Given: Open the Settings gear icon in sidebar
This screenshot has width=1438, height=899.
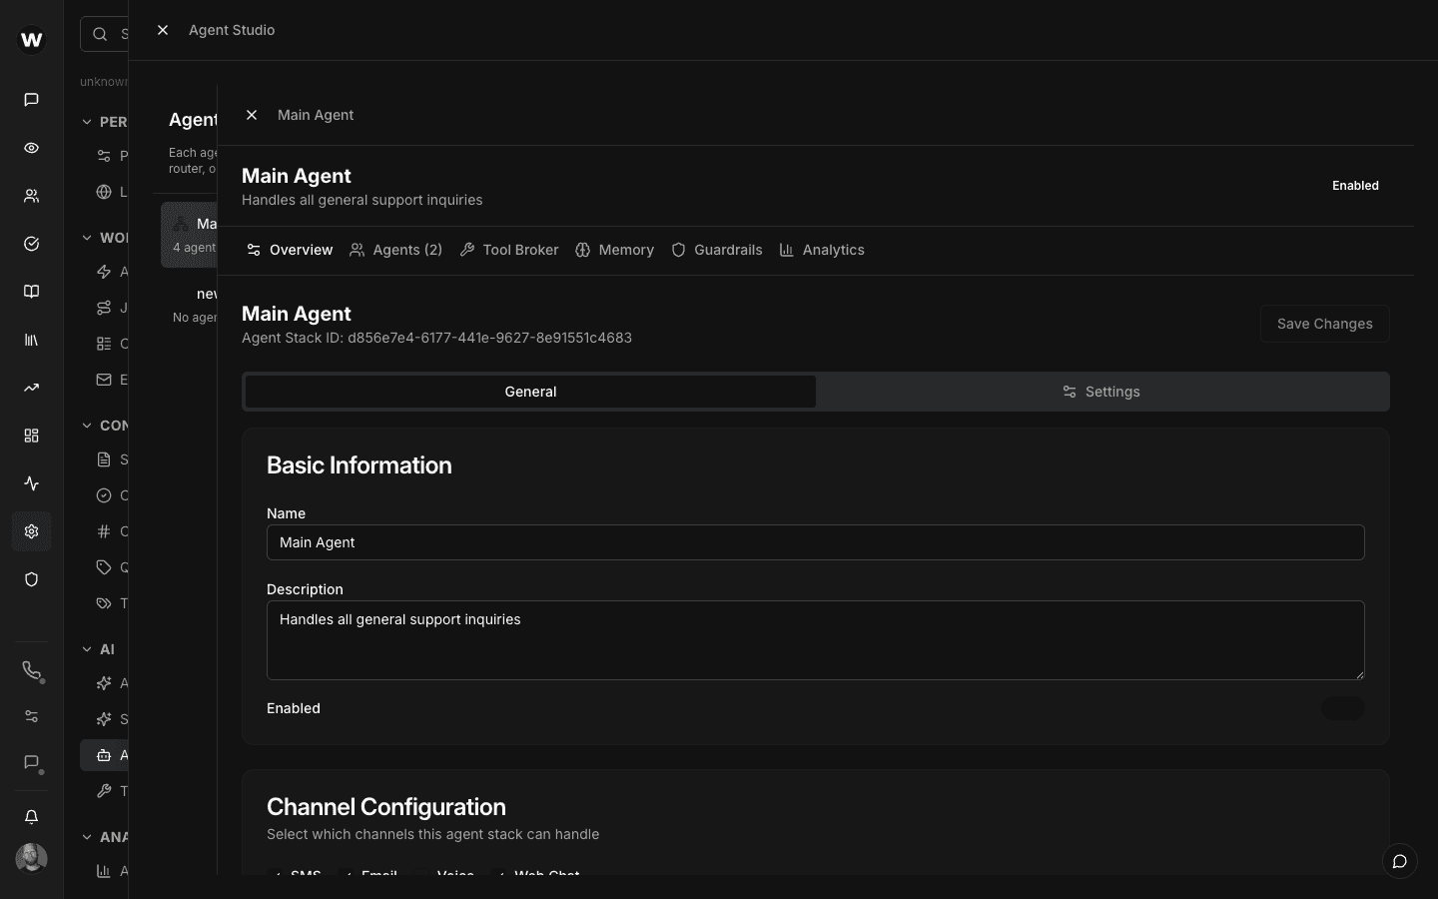Looking at the screenshot, I should point(31,531).
